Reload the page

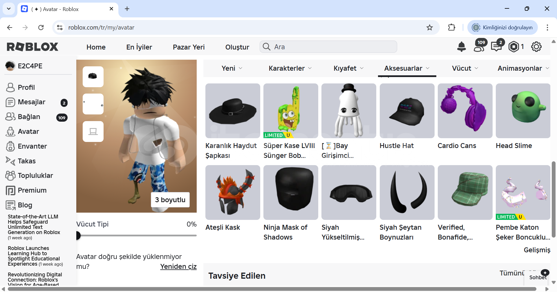click(x=41, y=28)
